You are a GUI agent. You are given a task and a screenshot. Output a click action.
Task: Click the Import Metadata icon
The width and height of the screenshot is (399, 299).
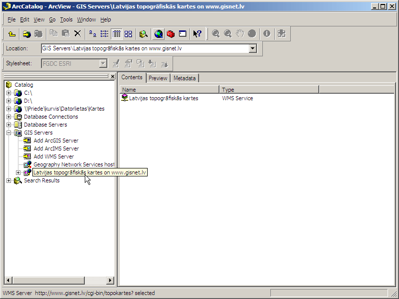[x=152, y=64]
